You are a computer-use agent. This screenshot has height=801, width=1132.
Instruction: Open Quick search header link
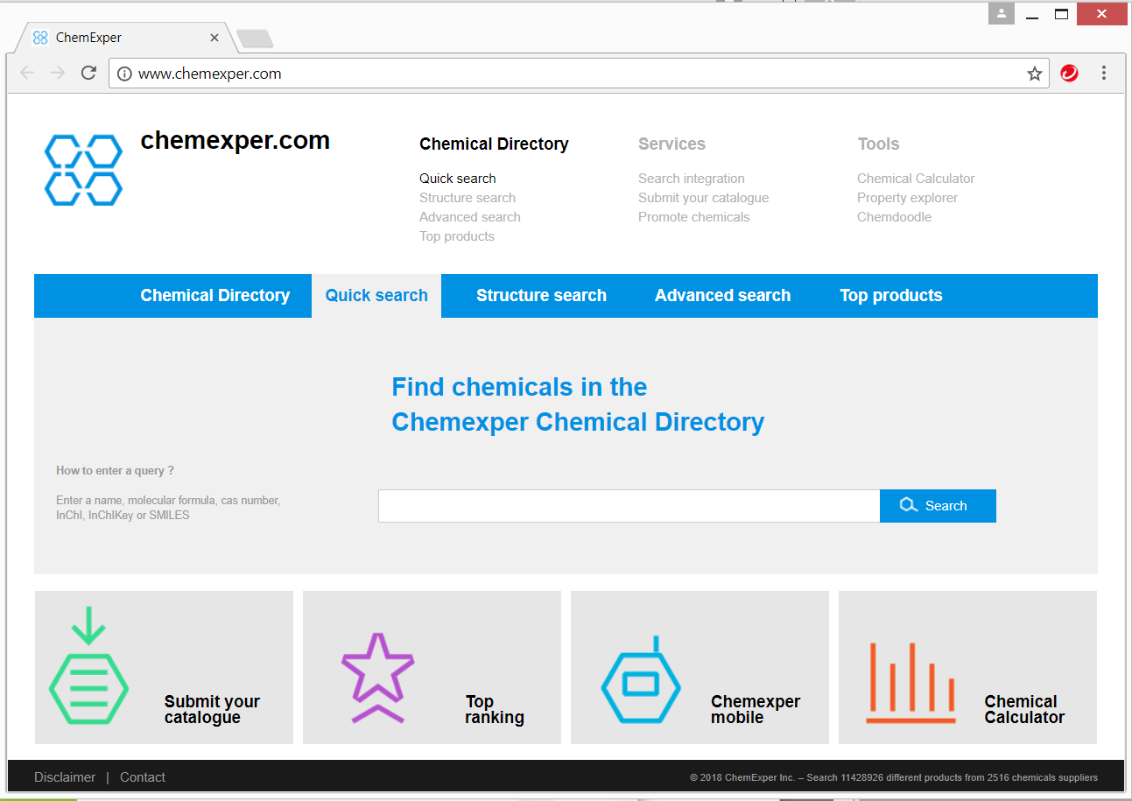point(457,179)
